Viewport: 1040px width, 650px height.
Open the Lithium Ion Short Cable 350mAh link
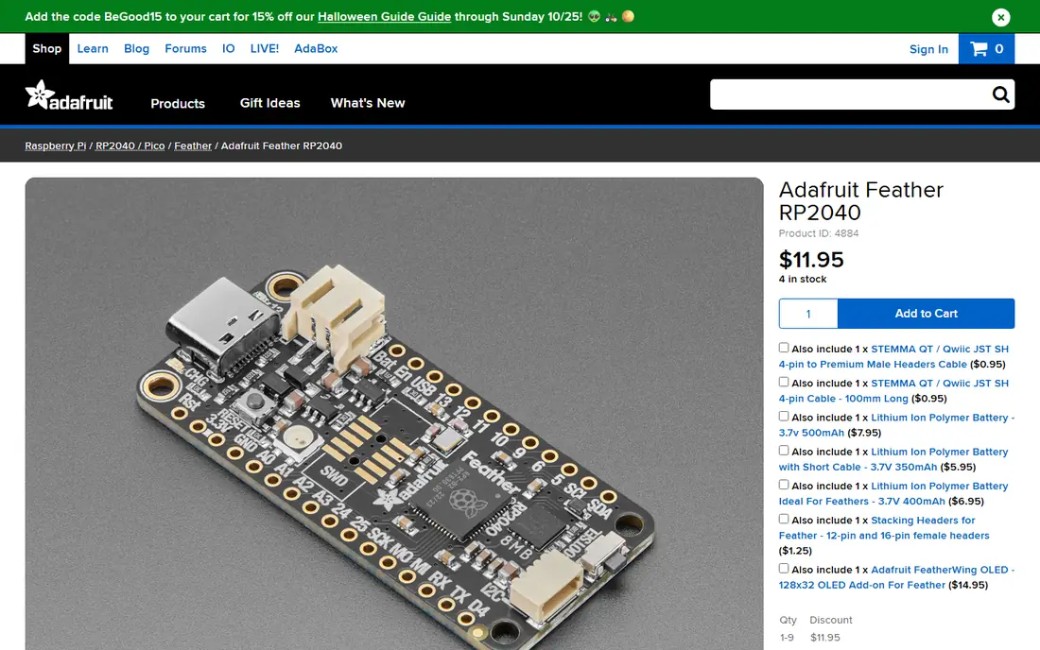pyautogui.click(x=893, y=459)
